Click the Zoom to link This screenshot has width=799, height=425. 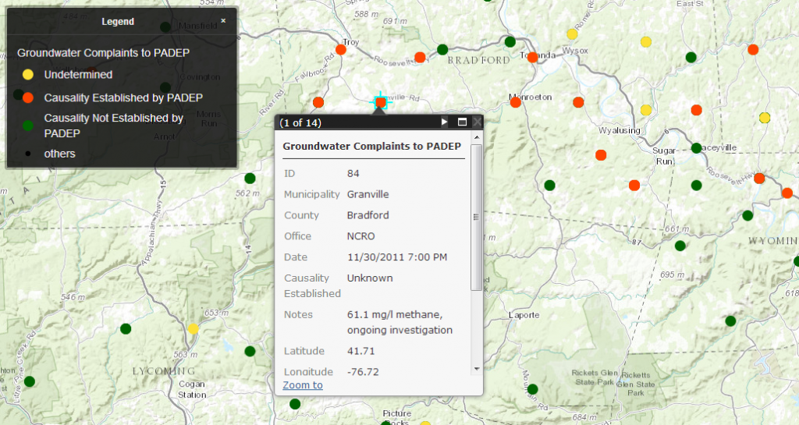pos(303,385)
